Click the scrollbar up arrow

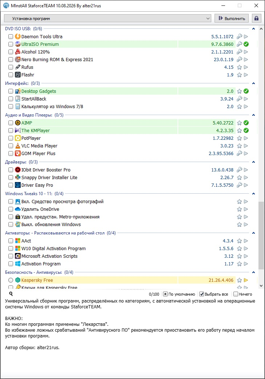pos(261,29)
